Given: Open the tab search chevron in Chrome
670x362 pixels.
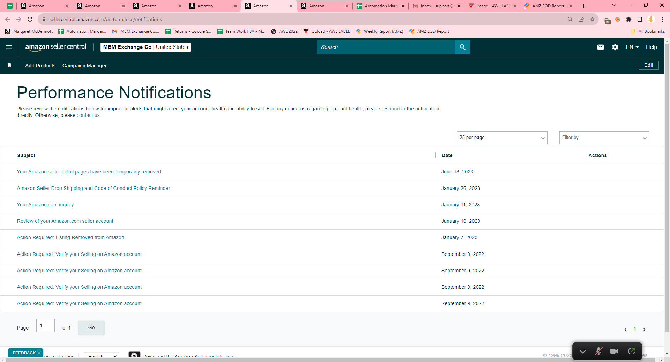Looking at the screenshot, I should (614, 5).
